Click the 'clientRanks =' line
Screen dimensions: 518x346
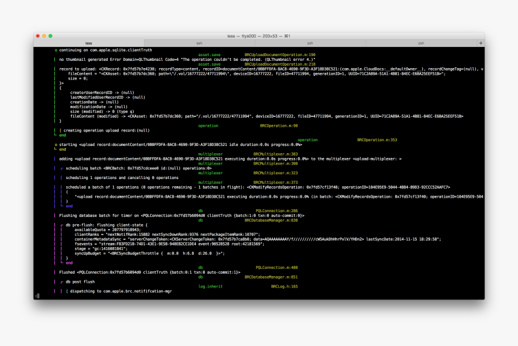(x=167, y=234)
